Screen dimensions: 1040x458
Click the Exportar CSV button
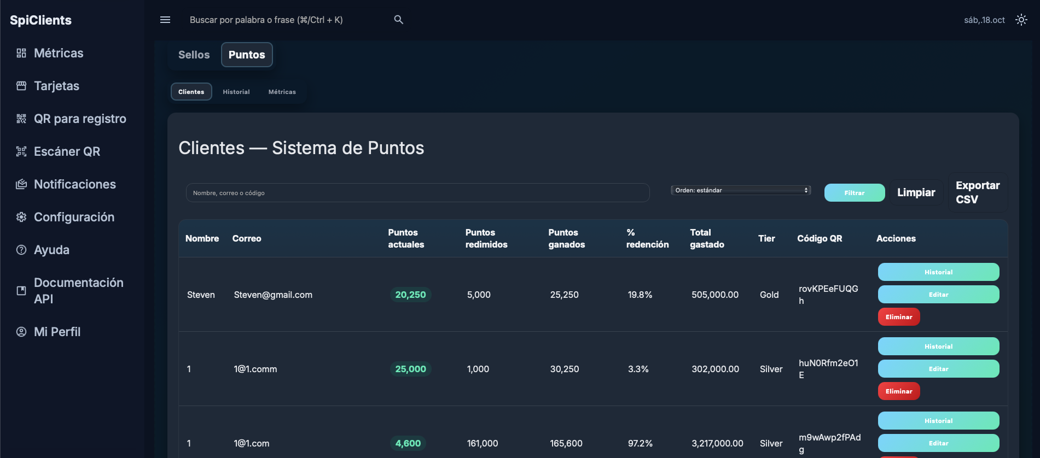[978, 192]
